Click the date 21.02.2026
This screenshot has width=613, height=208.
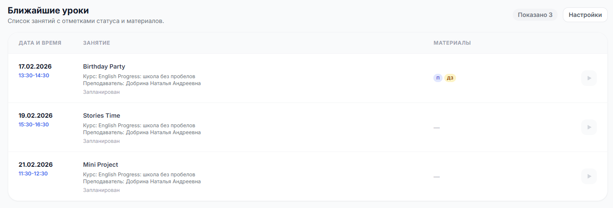pos(35,165)
